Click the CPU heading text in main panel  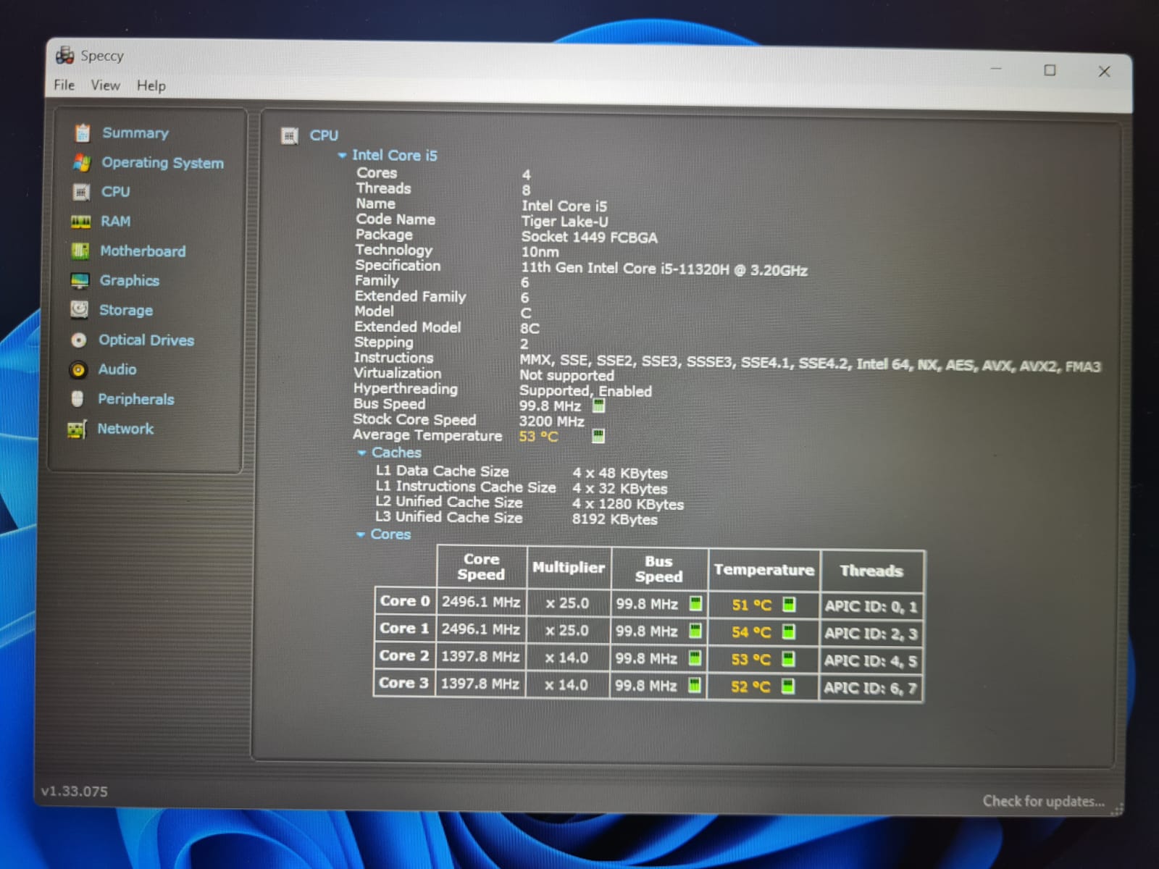tap(324, 135)
